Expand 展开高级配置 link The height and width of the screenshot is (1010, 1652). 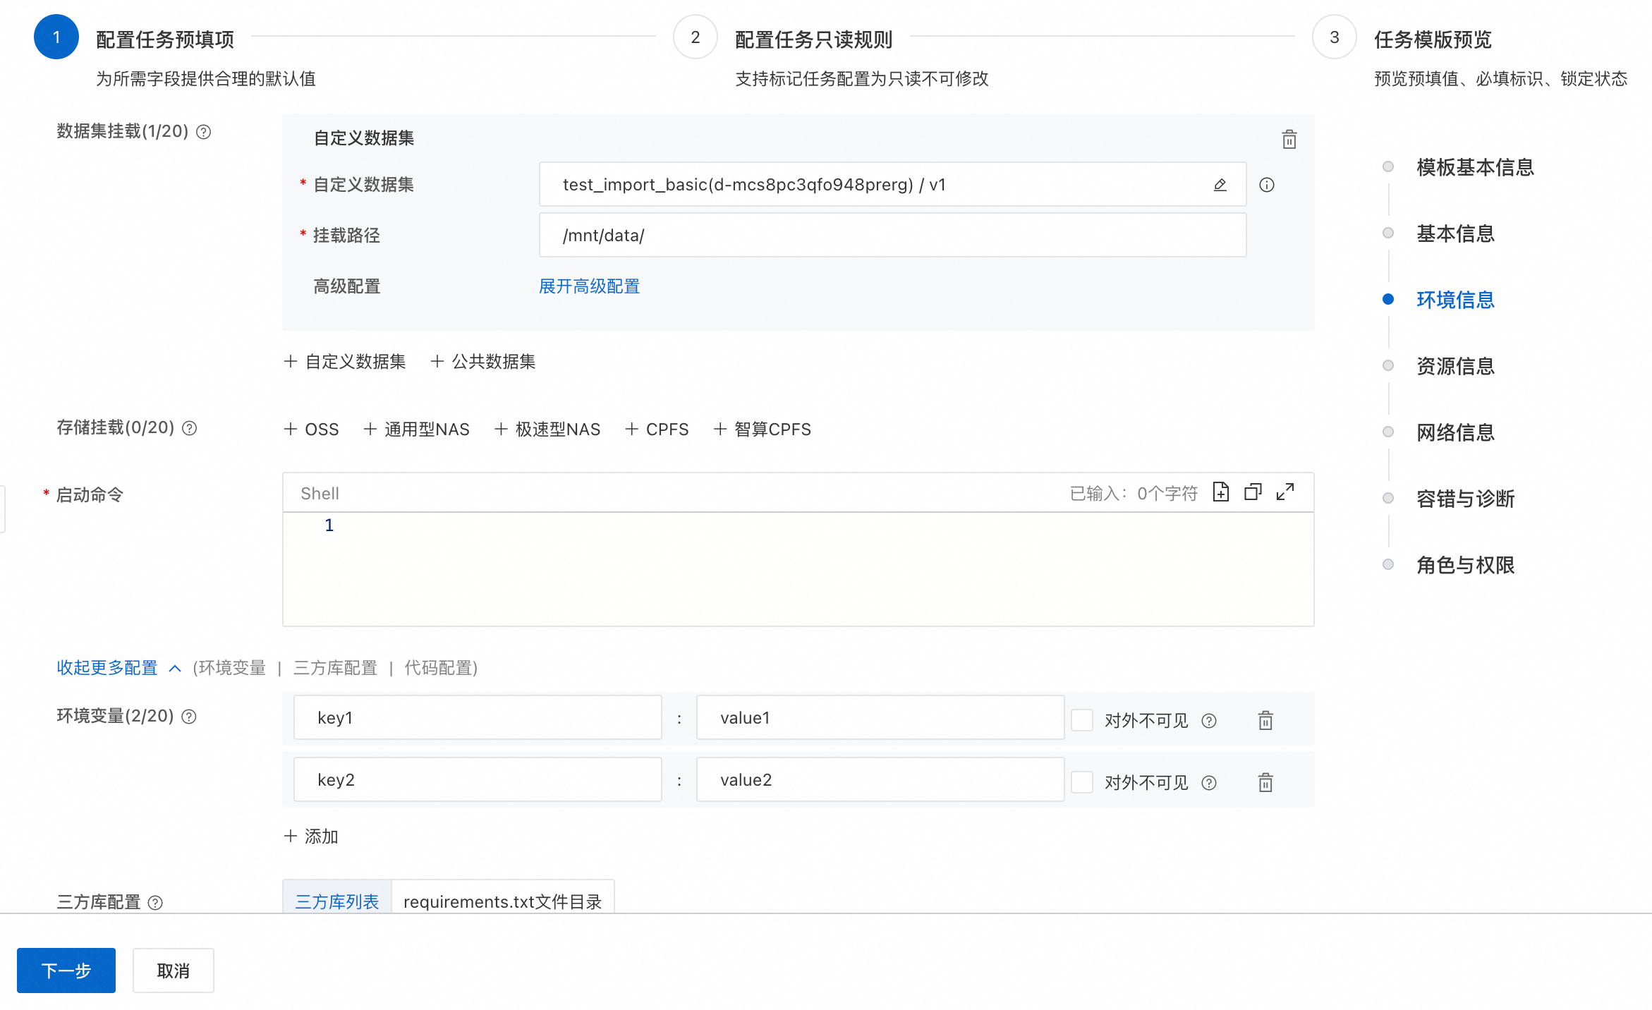coord(589,286)
